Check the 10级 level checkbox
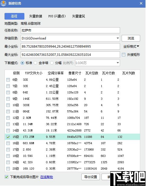Viewport: 146px width, 186px height. tap(8, 105)
